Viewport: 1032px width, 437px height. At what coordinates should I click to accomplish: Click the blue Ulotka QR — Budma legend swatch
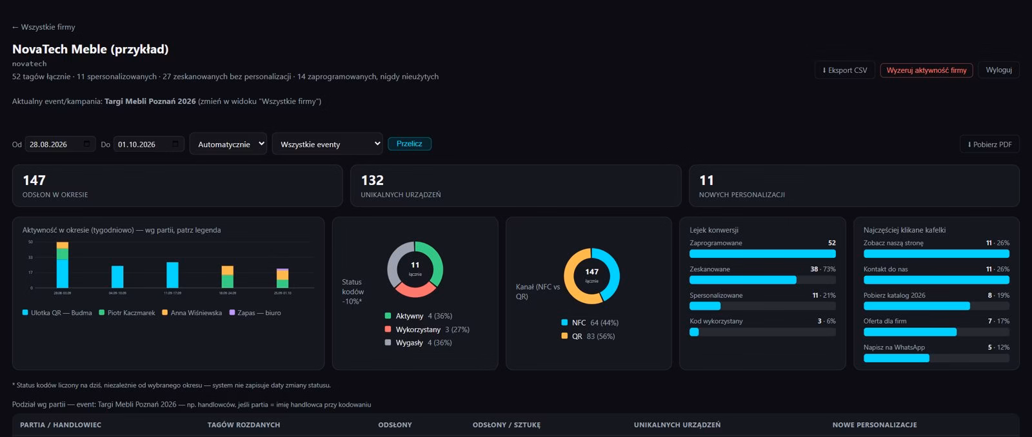pyautogui.click(x=25, y=313)
